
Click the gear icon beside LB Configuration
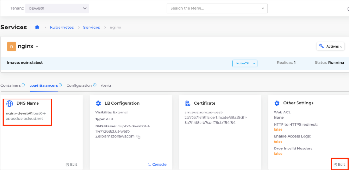[x=98, y=103]
